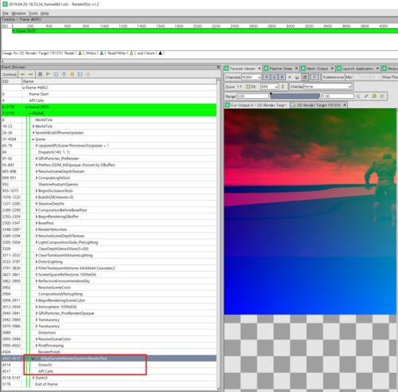Image resolution: width=398 pixels, height=392 pixels.
Task: Click the go-forward arrow in Event Browser
Action: 31,74
